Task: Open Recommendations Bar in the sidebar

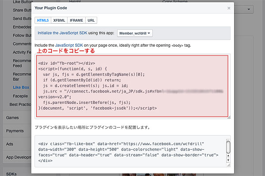Action: 22,77
